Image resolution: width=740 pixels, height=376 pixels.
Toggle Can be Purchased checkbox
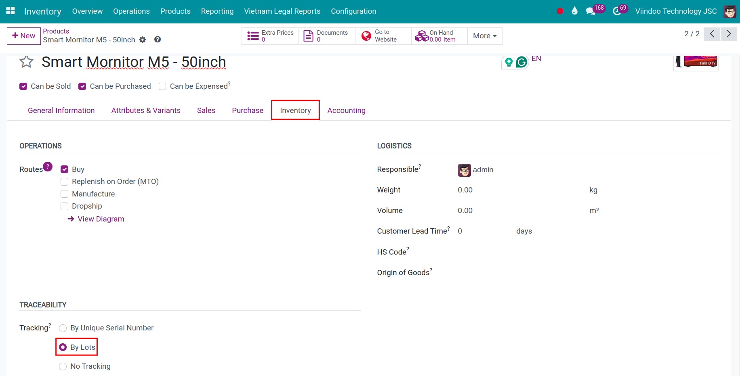[82, 86]
